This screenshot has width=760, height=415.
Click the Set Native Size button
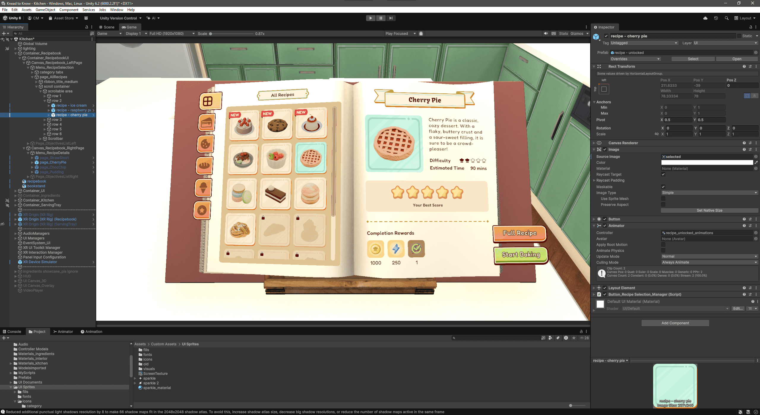(x=709, y=210)
